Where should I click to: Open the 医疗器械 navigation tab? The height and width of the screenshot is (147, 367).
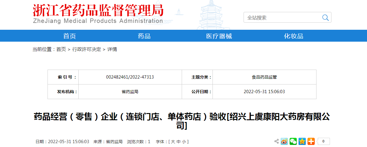pyautogui.click(x=219, y=36)
